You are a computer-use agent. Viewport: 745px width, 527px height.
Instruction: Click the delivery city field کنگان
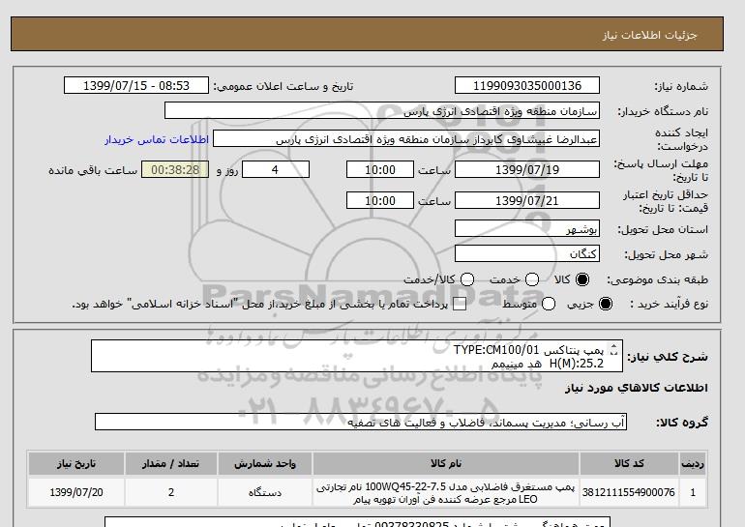coord(527,253)
